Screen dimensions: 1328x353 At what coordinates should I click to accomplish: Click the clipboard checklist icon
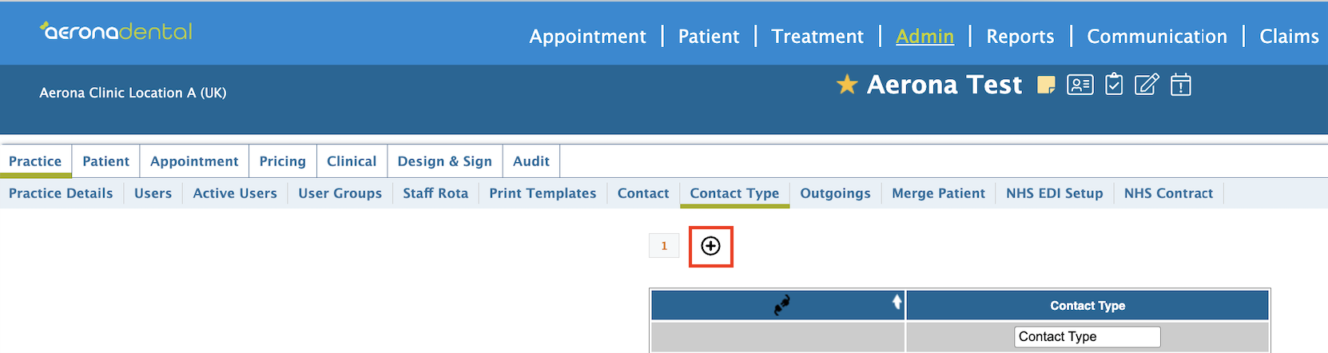click(1114, 84)
